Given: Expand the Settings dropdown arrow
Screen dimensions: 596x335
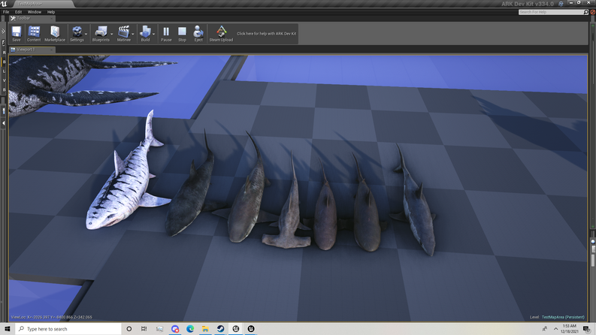Looking at the screenshot, I should click(86, 34).
